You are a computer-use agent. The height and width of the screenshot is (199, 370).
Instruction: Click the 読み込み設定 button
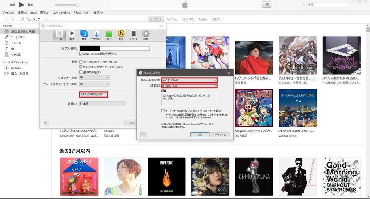(x=93, y=94)
